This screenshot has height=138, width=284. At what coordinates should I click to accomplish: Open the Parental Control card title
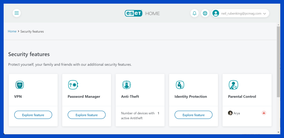pos(242,97)
